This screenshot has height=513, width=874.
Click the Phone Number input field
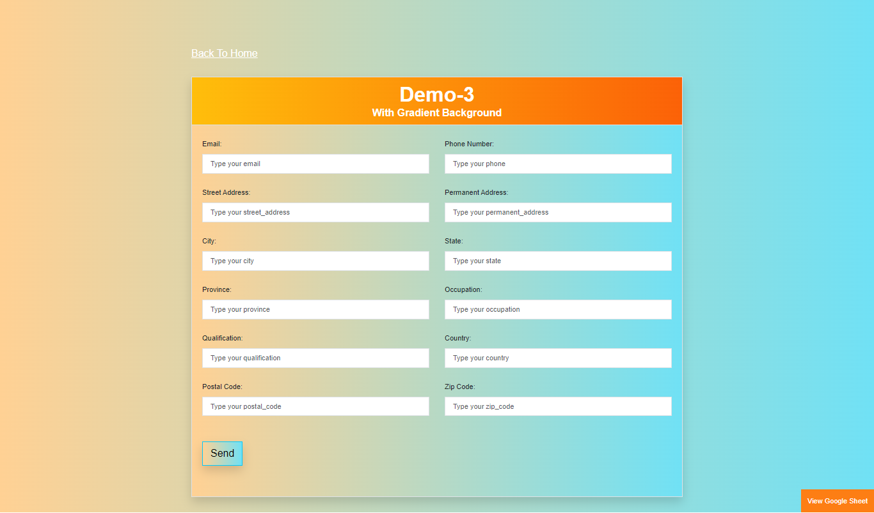point(558,164)
